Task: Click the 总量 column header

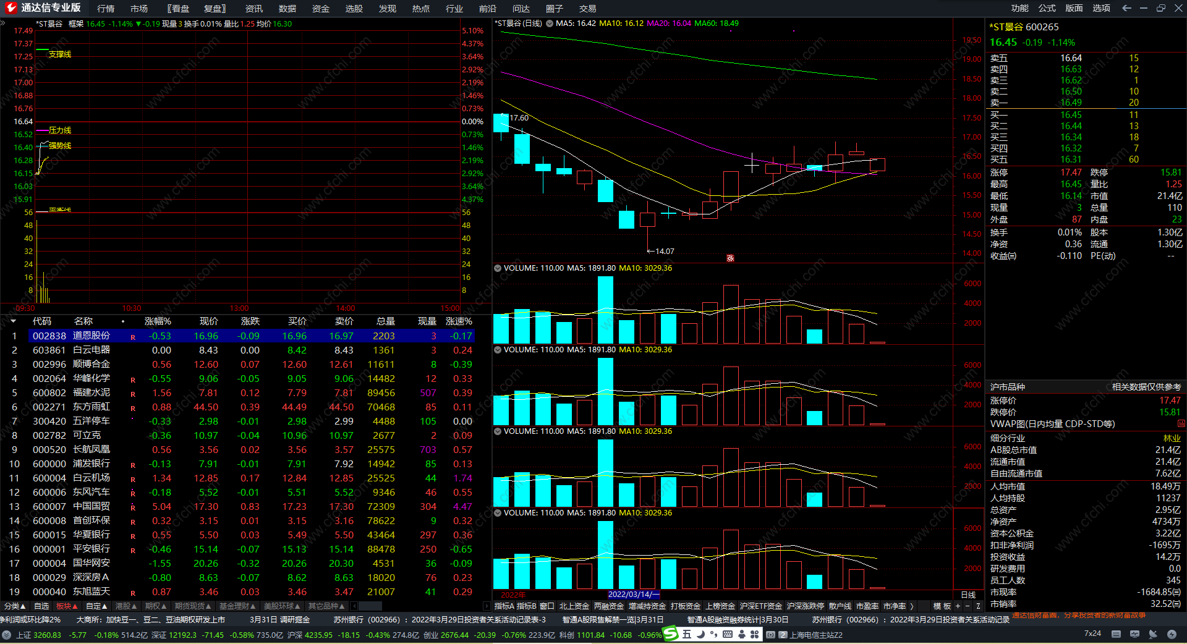Action: (x=386, y=321)
